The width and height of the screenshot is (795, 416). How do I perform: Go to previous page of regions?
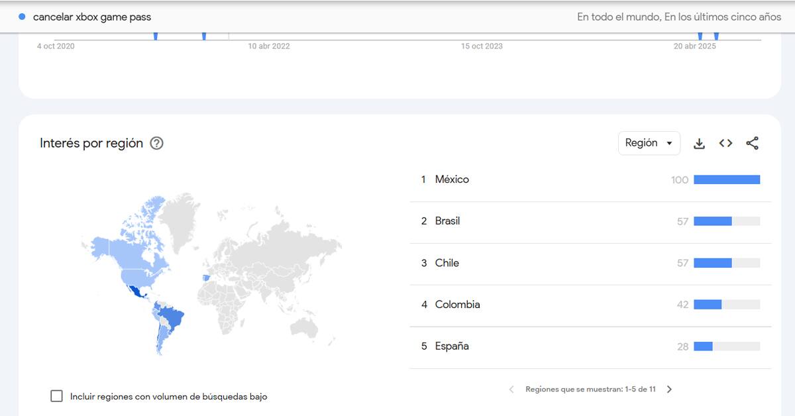[x=511, y=390]
